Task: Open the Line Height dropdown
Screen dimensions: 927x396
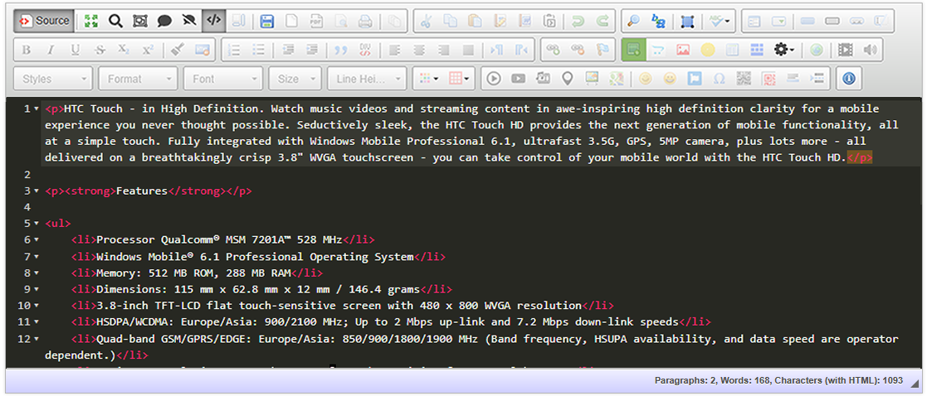Action: pyautogui.click(x=368, y=79)
